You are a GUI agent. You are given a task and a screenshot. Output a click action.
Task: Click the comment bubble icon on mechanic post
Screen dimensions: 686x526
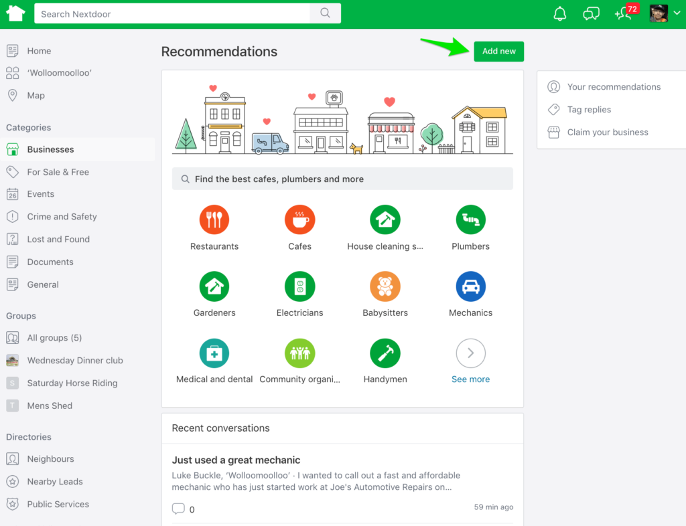178,509
